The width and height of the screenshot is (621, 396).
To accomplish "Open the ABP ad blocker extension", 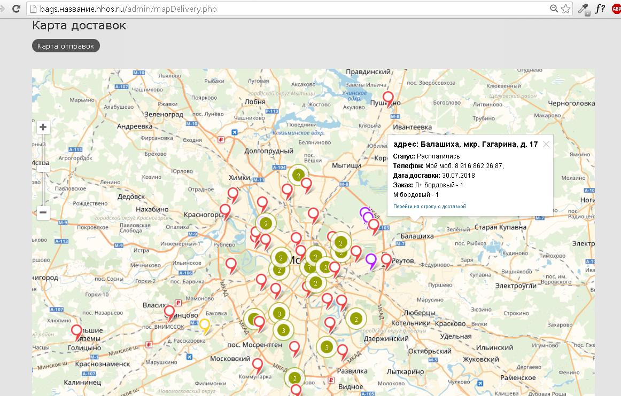I will point(616,9).
